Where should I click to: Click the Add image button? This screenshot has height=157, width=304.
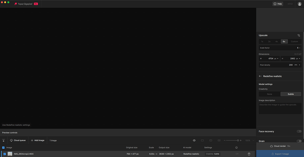[38, 140]
